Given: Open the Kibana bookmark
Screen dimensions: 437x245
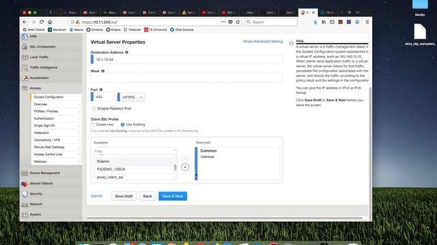Looking at the screenshot, I should [113, 30].
